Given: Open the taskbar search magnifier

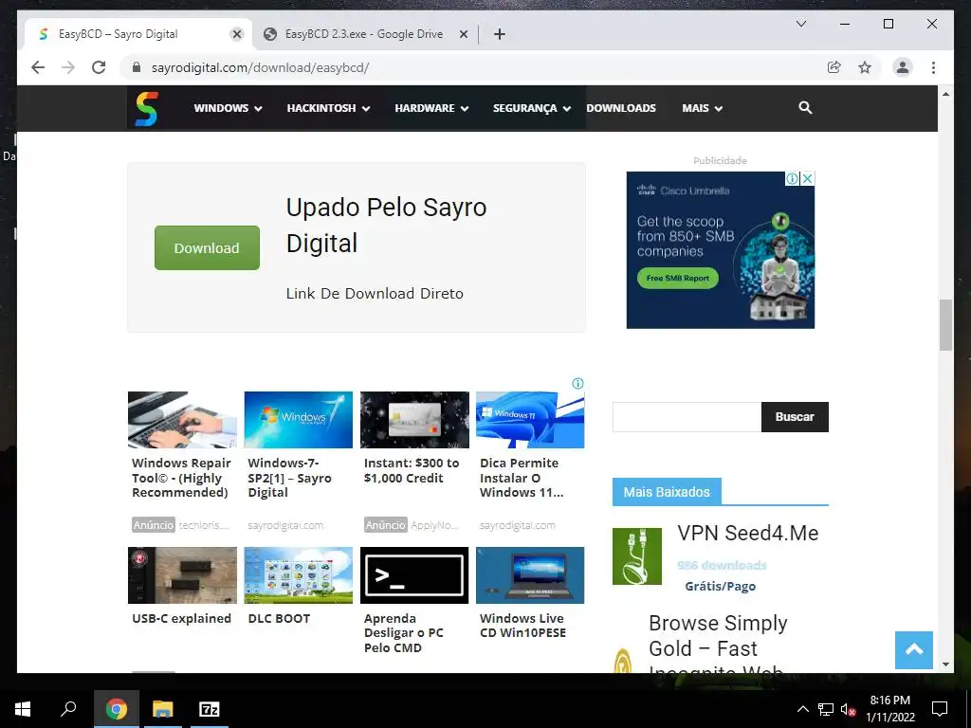Looking at the screenshot, I should 68,709.
